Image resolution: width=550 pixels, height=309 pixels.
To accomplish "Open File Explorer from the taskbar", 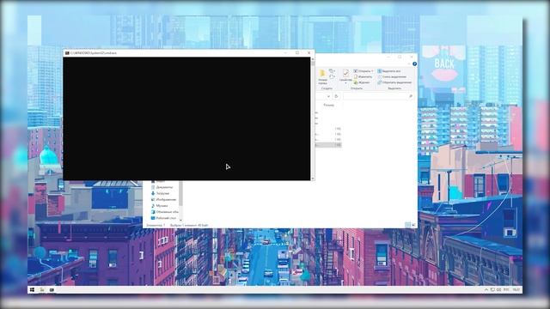I will [42, 290].
